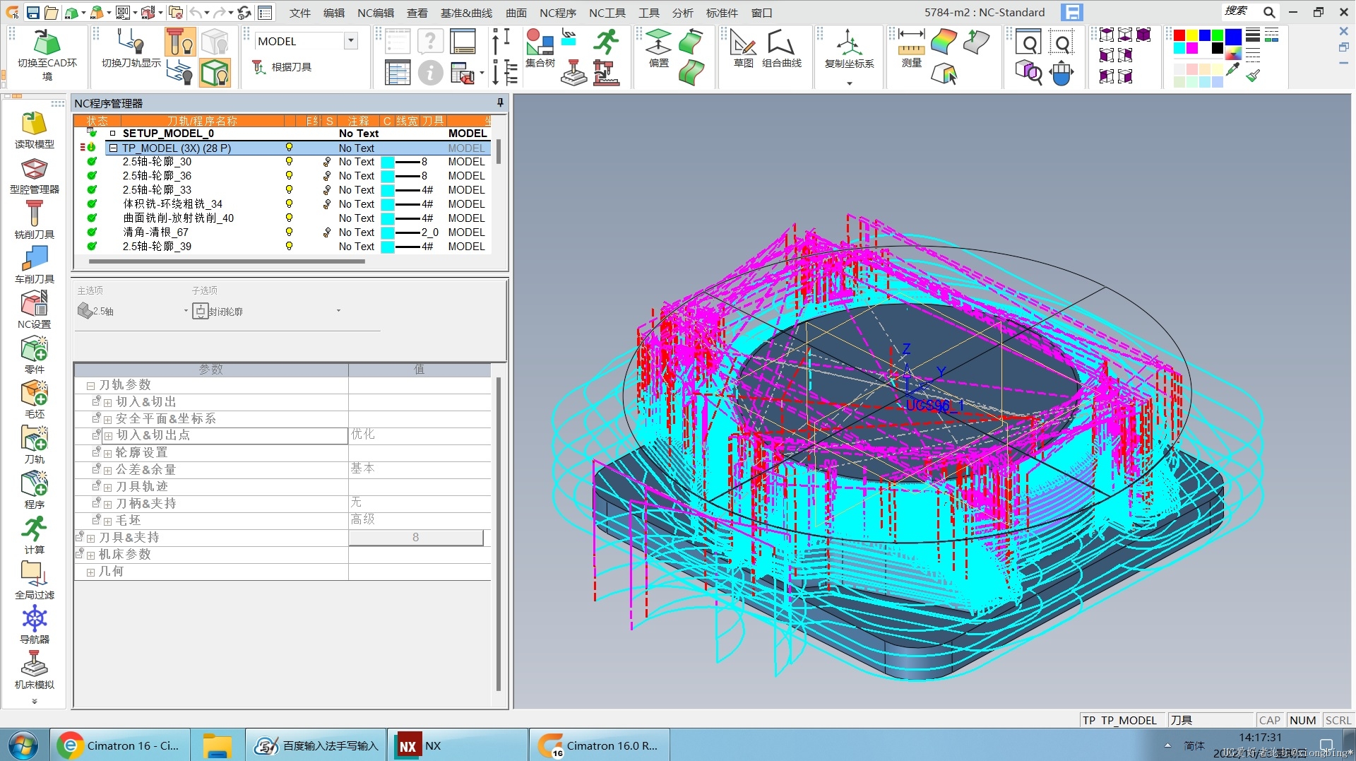Toggle the light bulb for 2.5轴-轮廓_33
This screenshot has height=761, width=1356.
coord(289,190)
